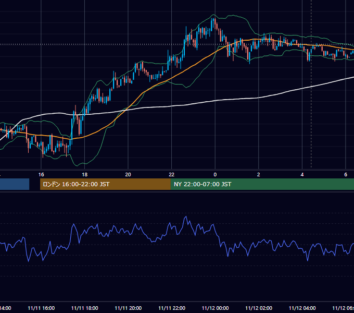The width and height of the screenshot is (354, 313).
Task: Click the "11/11 20:00" date label
Action: tap(128, 308)
